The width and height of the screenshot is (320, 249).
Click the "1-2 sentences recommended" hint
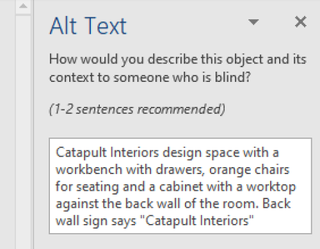pos(137,109)
